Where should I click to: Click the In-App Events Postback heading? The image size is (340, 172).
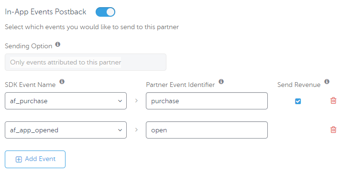click(45, 11)
